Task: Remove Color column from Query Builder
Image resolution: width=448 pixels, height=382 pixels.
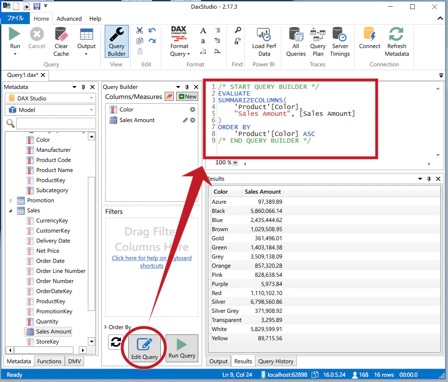Action: pos(193,110)
